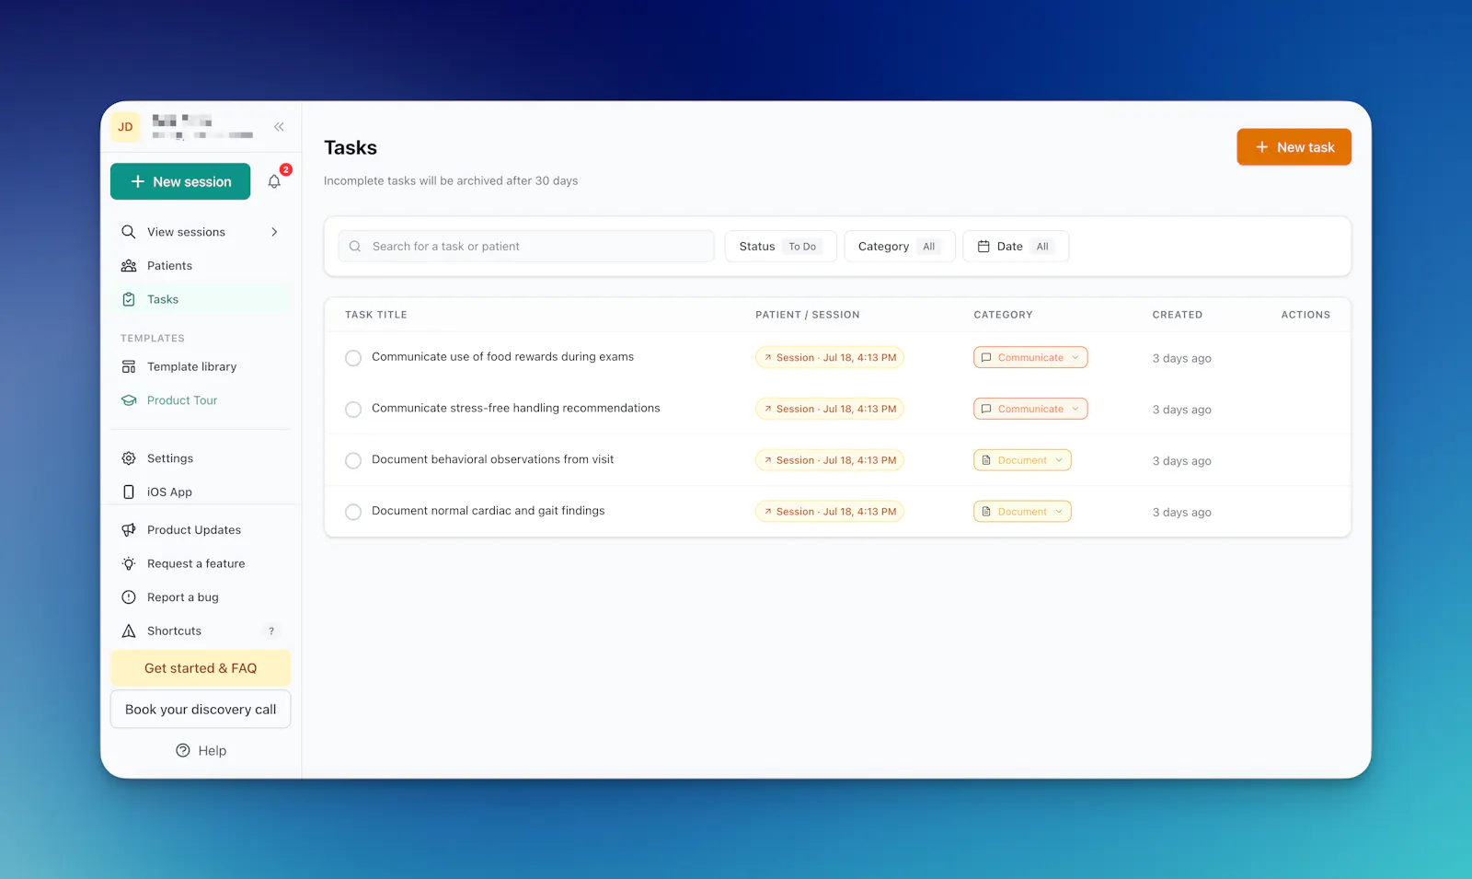Viewport: 1472px width, 879px height.
Task: Open Session link for food rewards task
Action: 830,357
